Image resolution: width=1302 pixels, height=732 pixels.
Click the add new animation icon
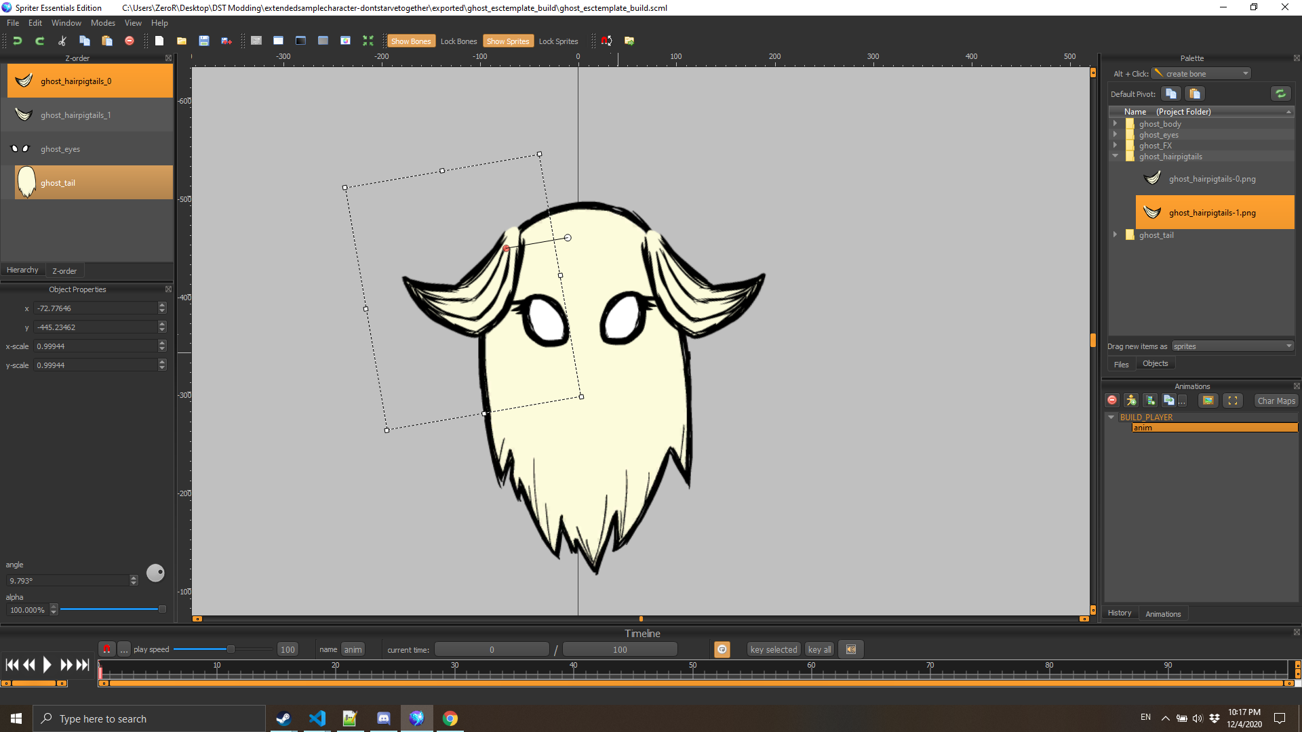click(1149, 401)
